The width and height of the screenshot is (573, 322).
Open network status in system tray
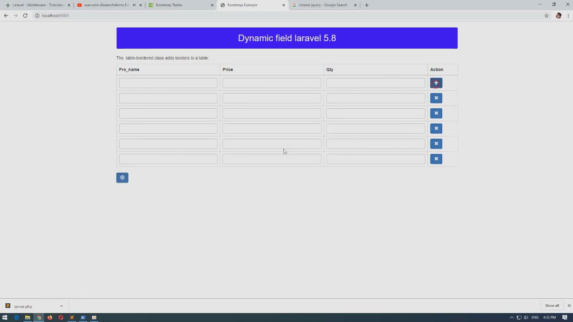coord(519,318)
